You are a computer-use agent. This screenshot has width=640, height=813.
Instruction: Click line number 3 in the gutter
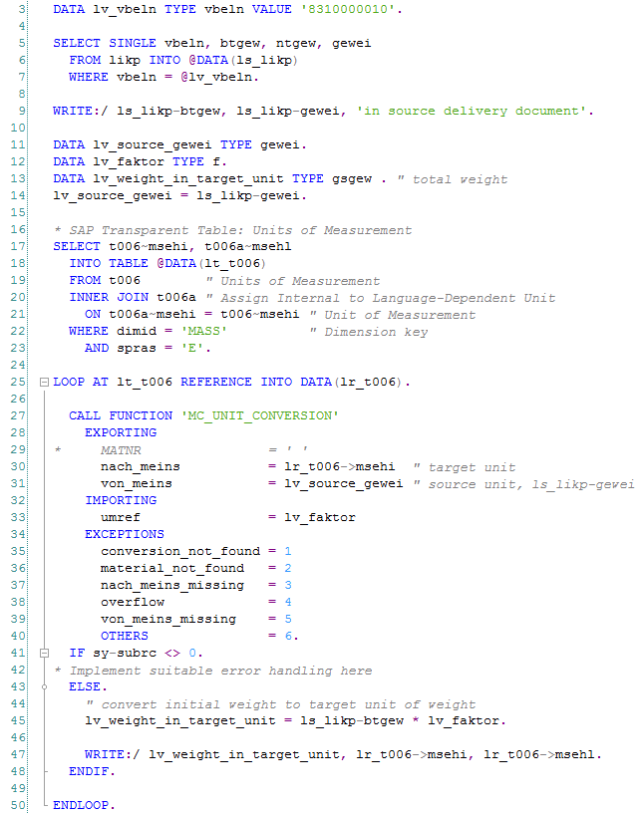22,9
